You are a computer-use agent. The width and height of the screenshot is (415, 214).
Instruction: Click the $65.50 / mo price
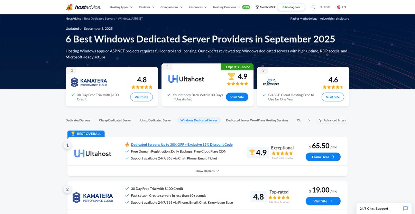pos(323,146)
